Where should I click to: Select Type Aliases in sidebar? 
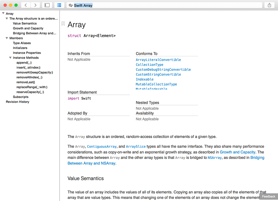pyautogui.click(x=22, y=43)
